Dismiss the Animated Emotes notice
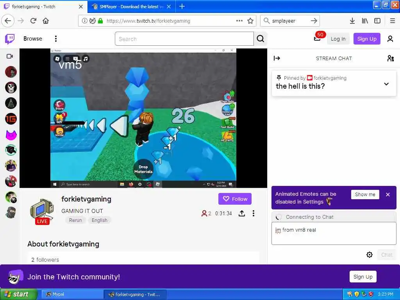Screen dimensions: 400x300 coord(388,195)
